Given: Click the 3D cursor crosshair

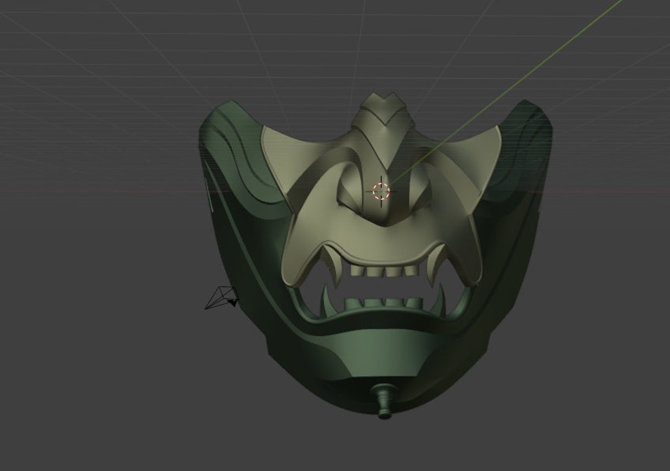Looking at the screenshot, I should 381,191.
